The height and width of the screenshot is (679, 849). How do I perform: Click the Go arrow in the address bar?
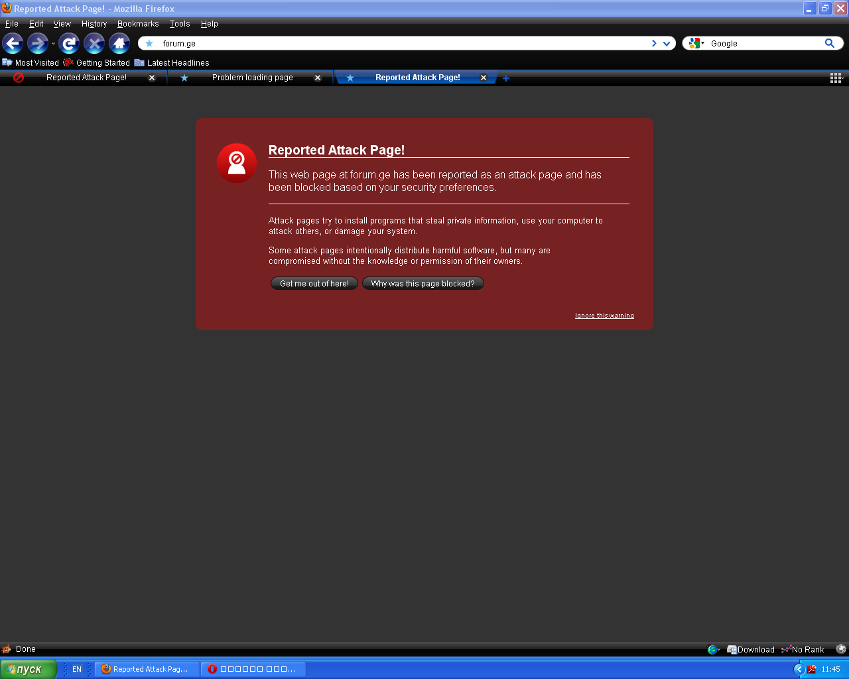(654, 44)
